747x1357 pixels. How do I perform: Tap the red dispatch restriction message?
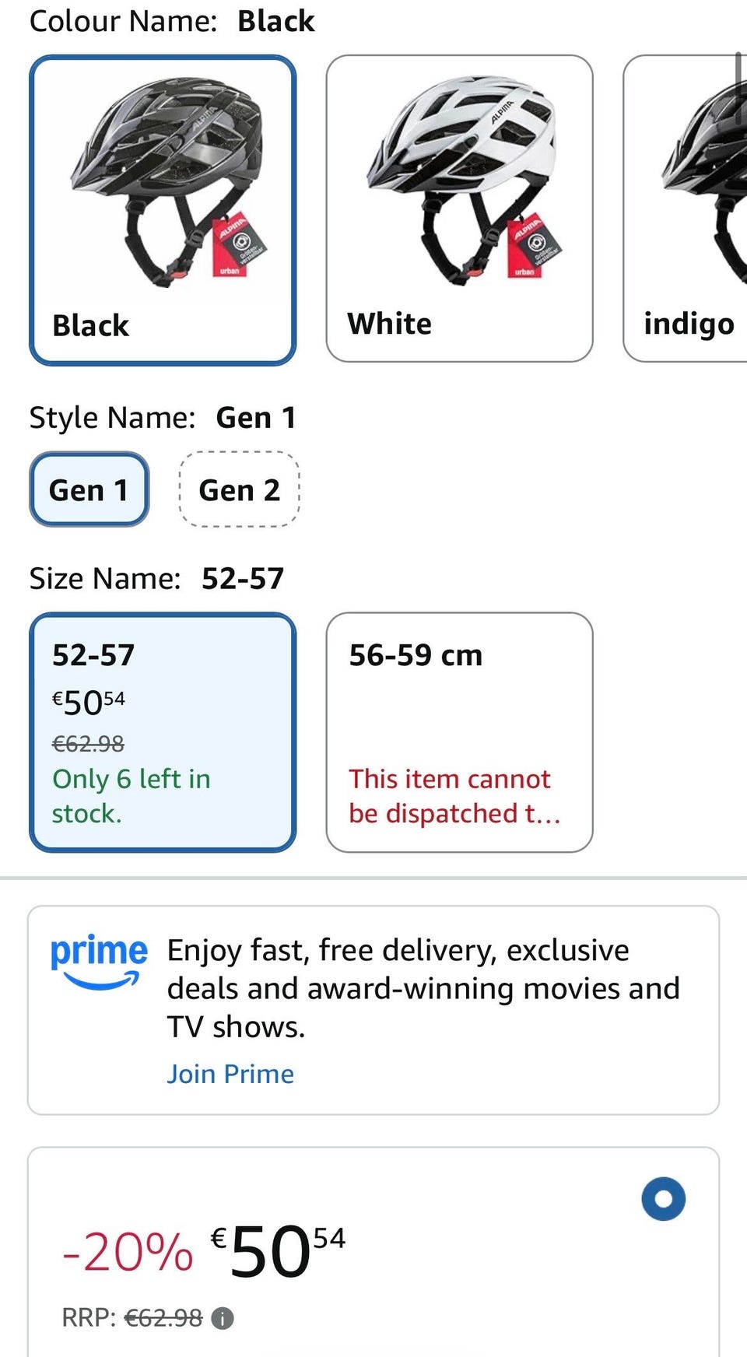(x=454, y=796)
